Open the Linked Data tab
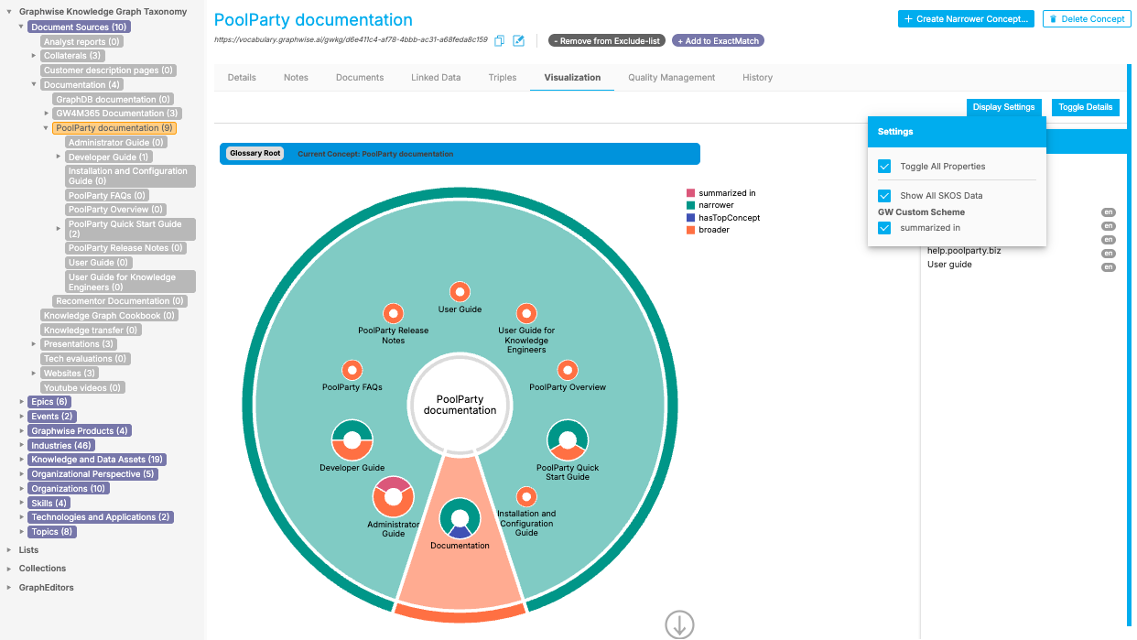This screenshot has height=640, width=1137. tap(436, 78)
